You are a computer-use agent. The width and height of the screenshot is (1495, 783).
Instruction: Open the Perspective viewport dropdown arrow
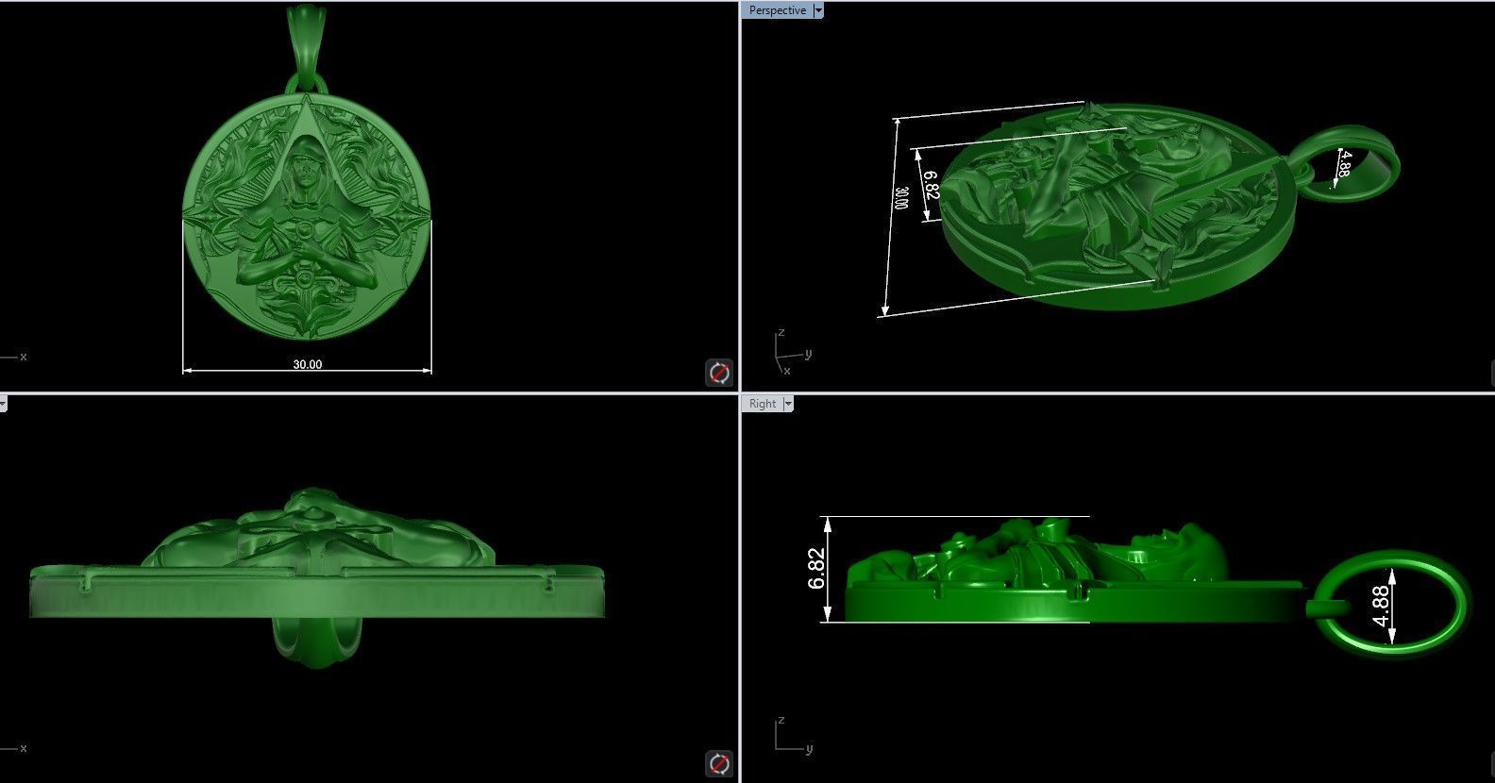tap(818, 10)
